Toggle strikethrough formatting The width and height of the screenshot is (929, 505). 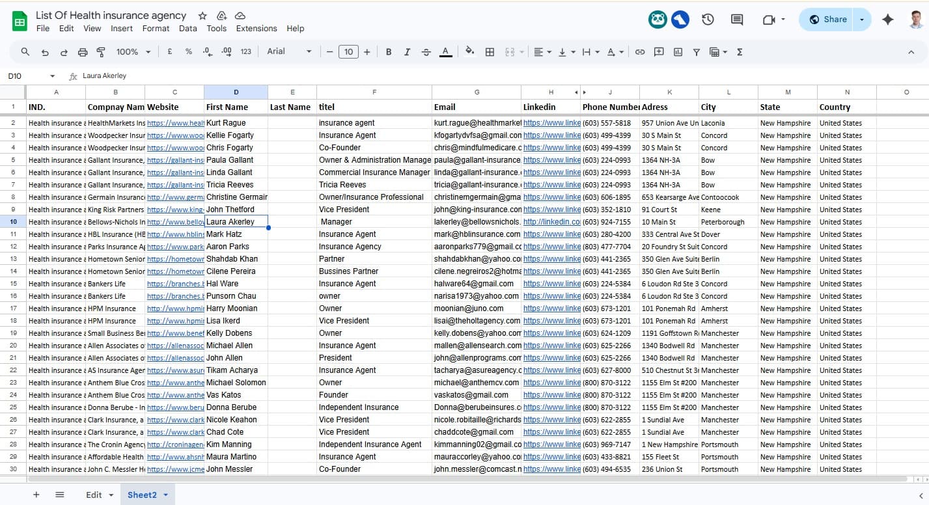(426, 52)
